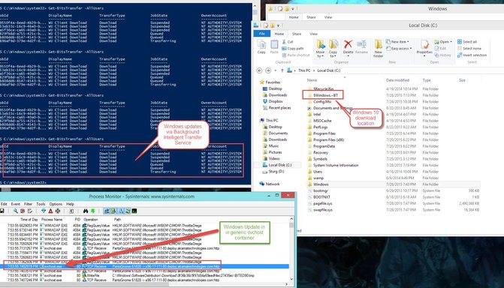Image resolution: width=504 pixels, height=288 pixels.
Task: Toggle Show Process and Thread Activity
Action: [x=128, y=211]
